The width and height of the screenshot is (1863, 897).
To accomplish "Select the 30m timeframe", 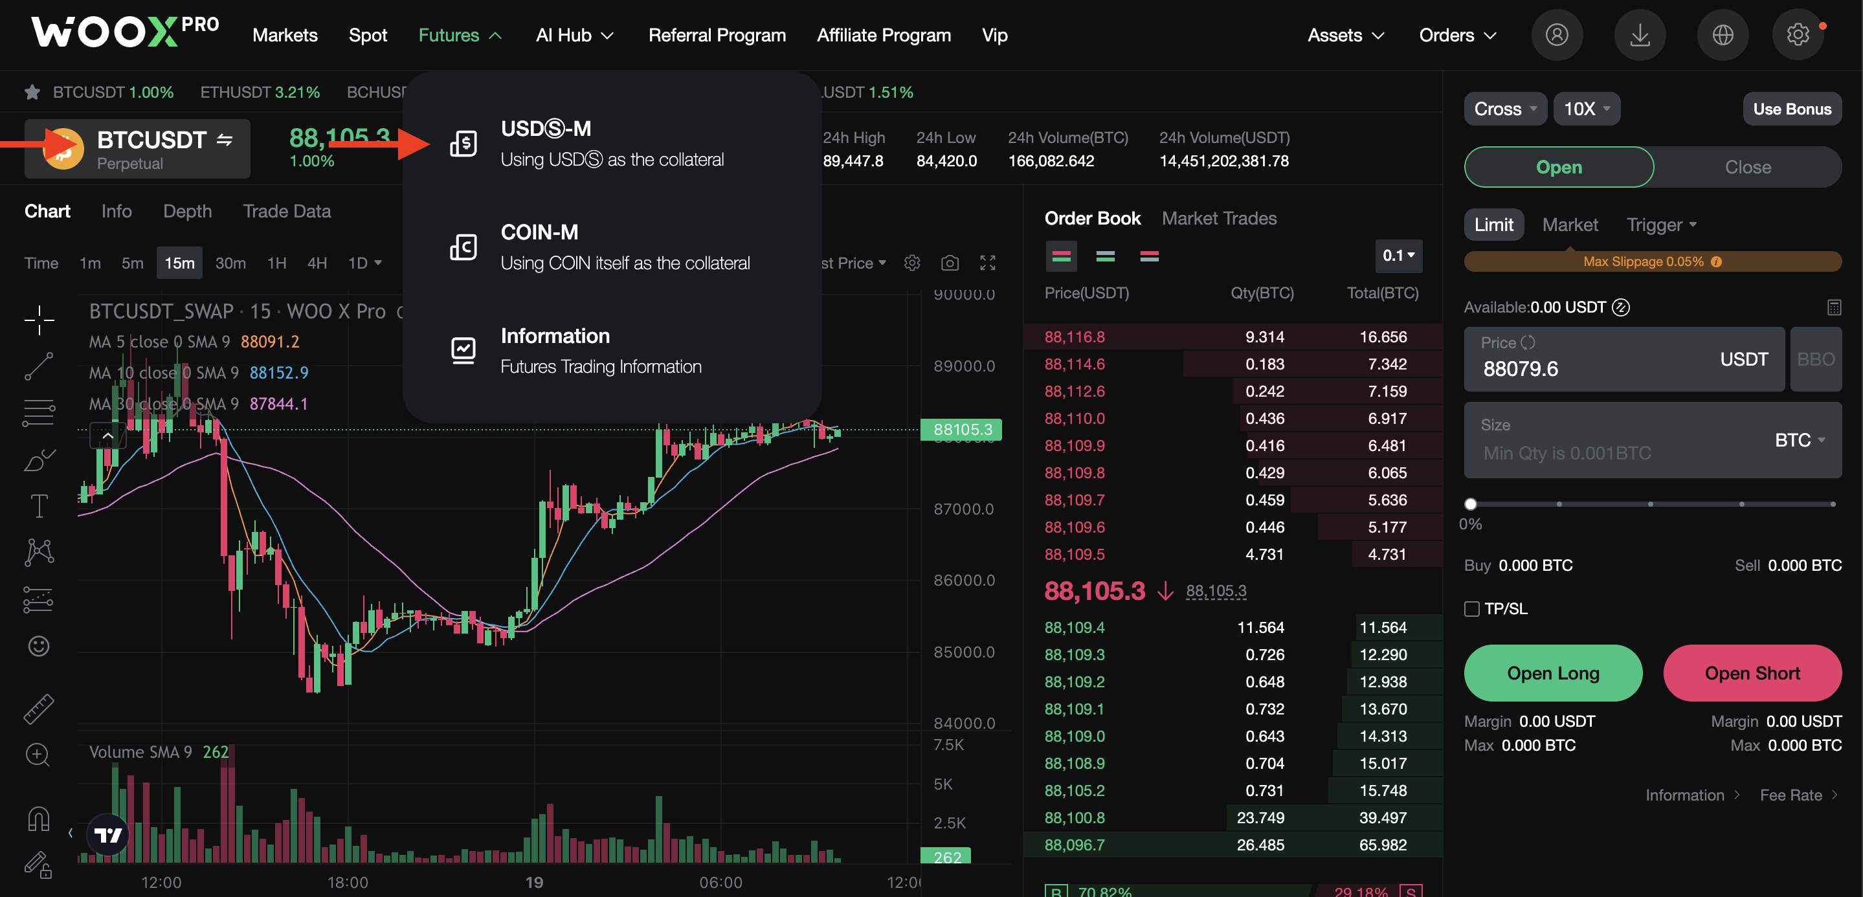I will [x=230, y=263].
